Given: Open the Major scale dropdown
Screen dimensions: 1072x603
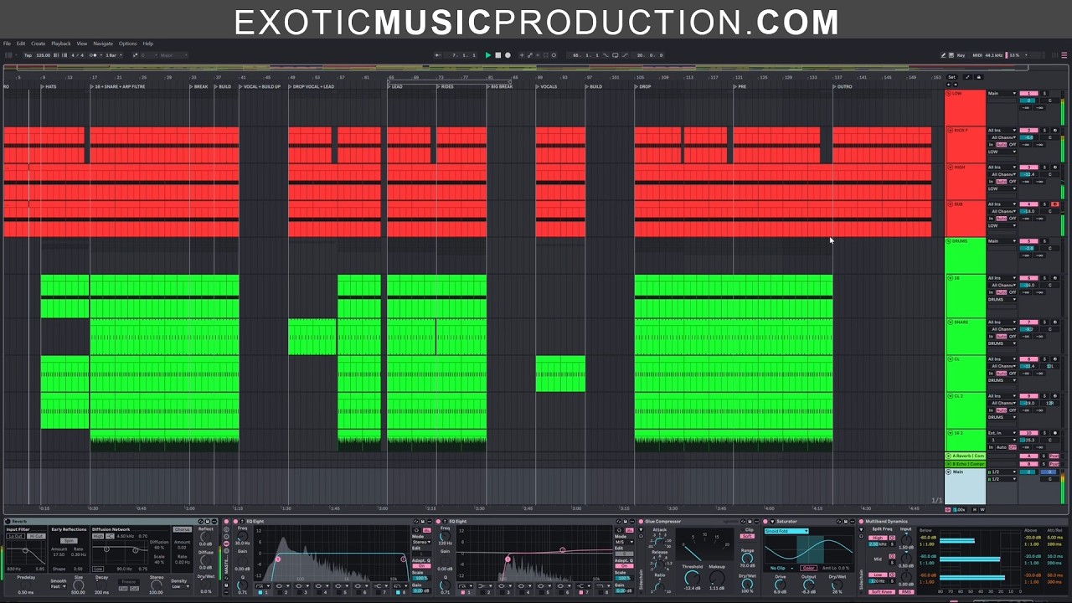Looking at the screenshot, I should pyautogui.click(x=173, y=55).
